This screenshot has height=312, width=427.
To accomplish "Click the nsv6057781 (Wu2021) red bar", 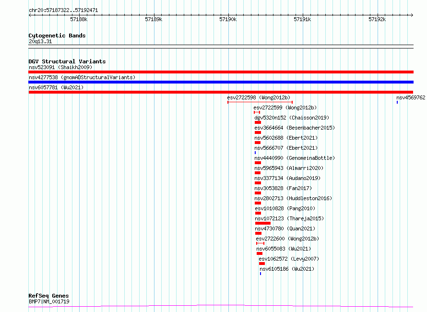I will click(x=221, y=92).
